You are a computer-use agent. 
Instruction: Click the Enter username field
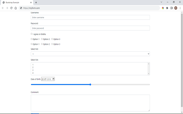click(x=90, y=17)
